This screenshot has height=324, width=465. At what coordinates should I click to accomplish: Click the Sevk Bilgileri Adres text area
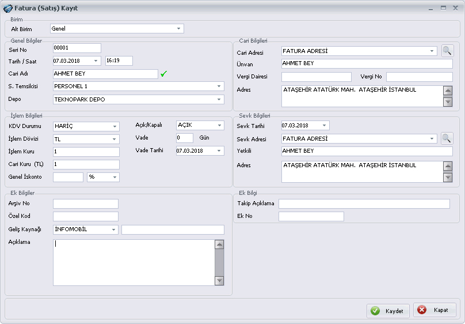[x=362, y=172]
